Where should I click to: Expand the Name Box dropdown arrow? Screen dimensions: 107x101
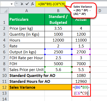[12, 4]
